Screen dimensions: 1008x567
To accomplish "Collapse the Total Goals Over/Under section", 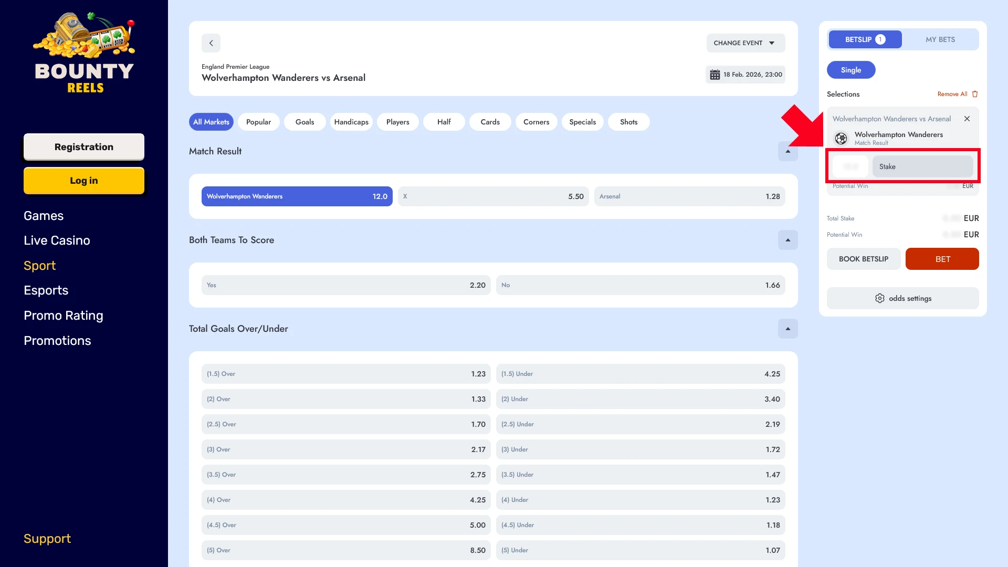I will pos(787,329).
